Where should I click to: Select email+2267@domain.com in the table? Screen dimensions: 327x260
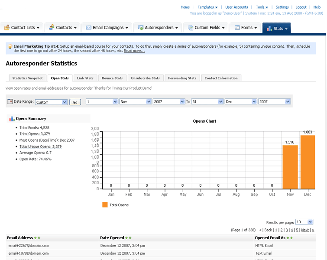point(28,246)
